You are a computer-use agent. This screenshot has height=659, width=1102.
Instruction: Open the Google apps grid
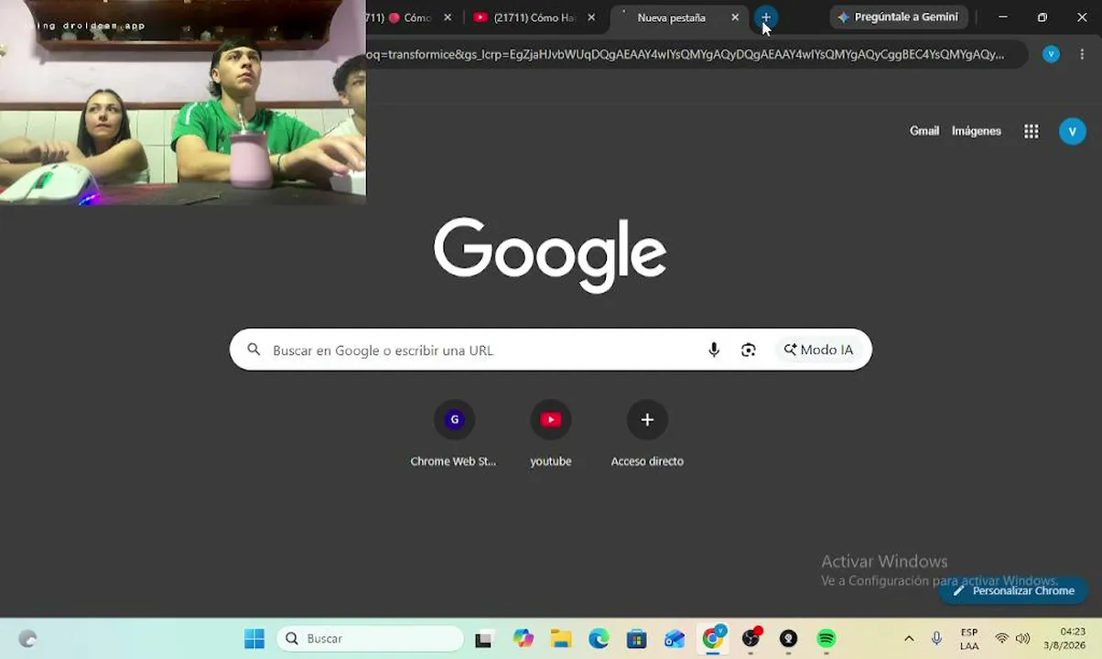coord(1032,131)
